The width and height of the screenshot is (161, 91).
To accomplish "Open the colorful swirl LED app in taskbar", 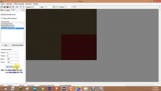I will point(78,89).
